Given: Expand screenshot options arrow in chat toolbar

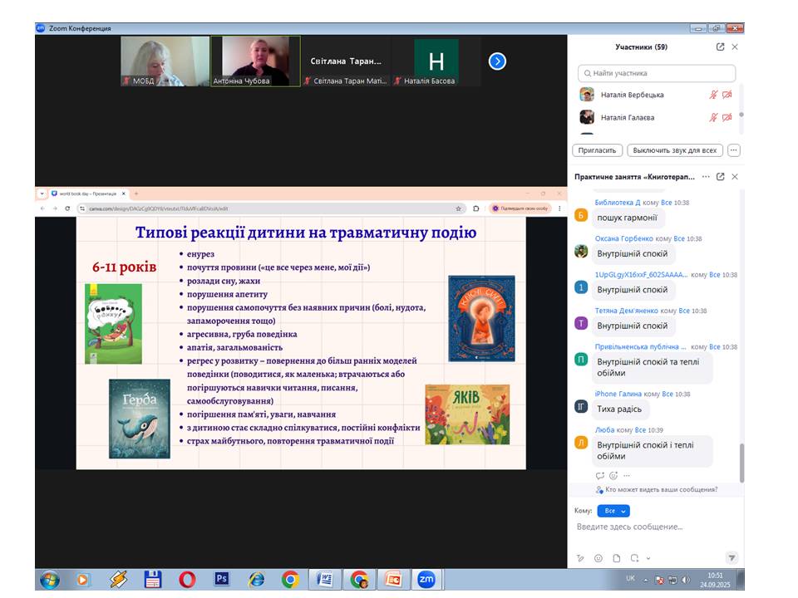Looking at the screenshot, I should coord(648,559).
